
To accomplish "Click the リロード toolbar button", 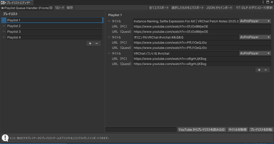I will pyautogui.click(x=59, y=8).
